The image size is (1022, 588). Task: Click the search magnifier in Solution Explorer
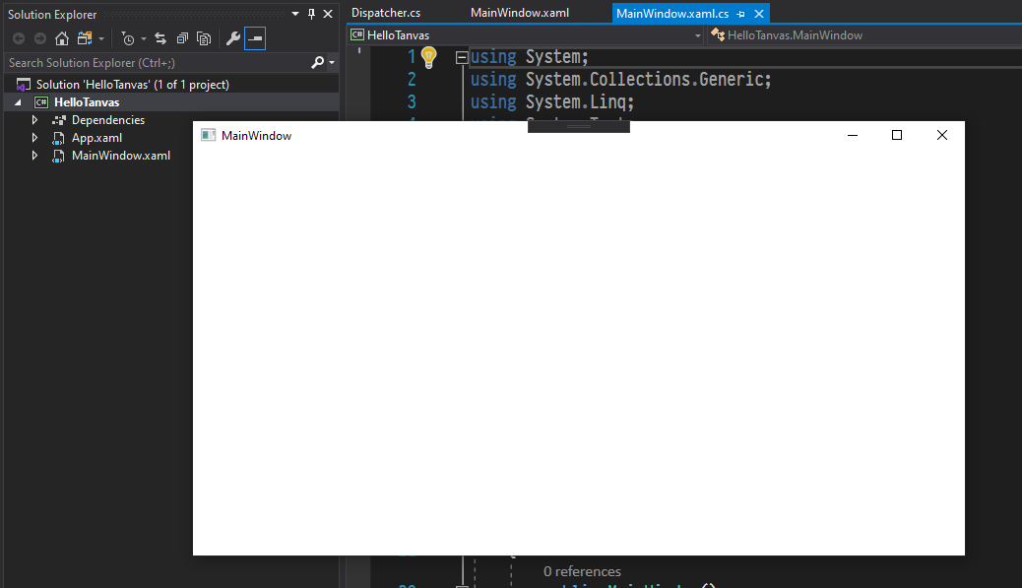tap(317, 62)
